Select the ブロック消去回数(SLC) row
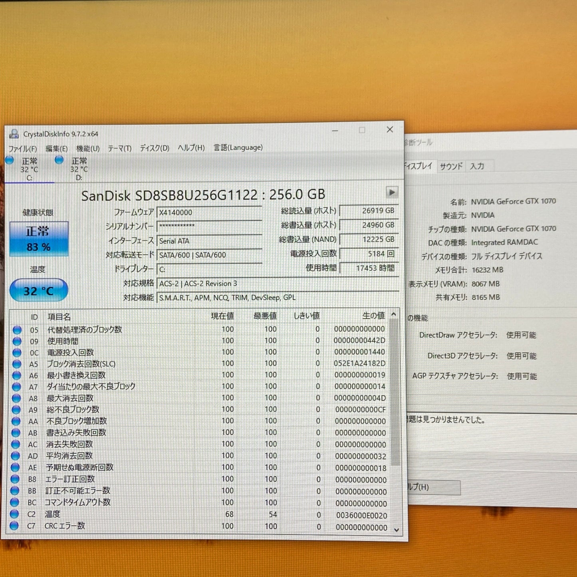The image size is (577, 577). (x=200, y=364)
